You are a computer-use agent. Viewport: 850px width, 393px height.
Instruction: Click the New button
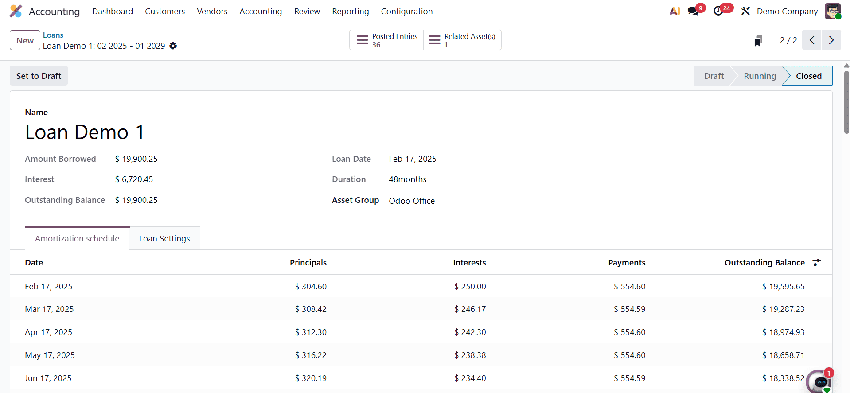pos(25,40)
